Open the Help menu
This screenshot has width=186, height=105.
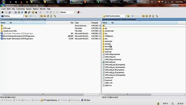point(49,9)
